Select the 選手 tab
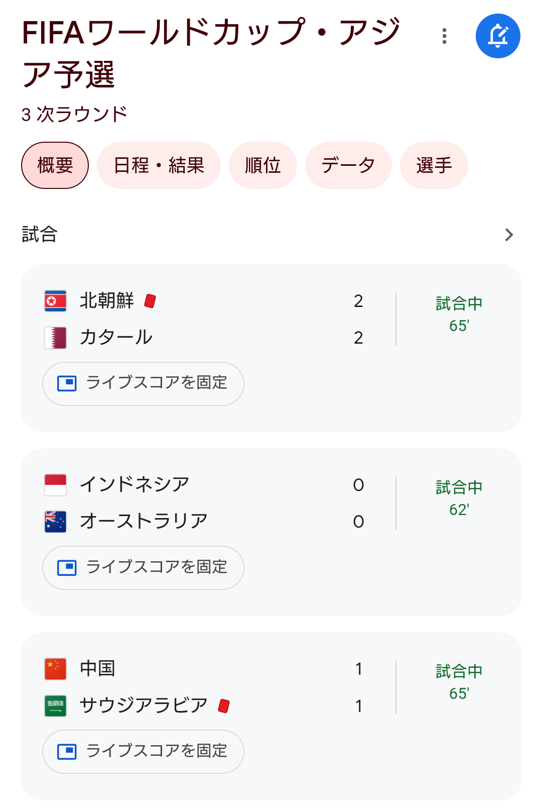The height and width of the screenshot is (812, 542). (x=434, y=165)
